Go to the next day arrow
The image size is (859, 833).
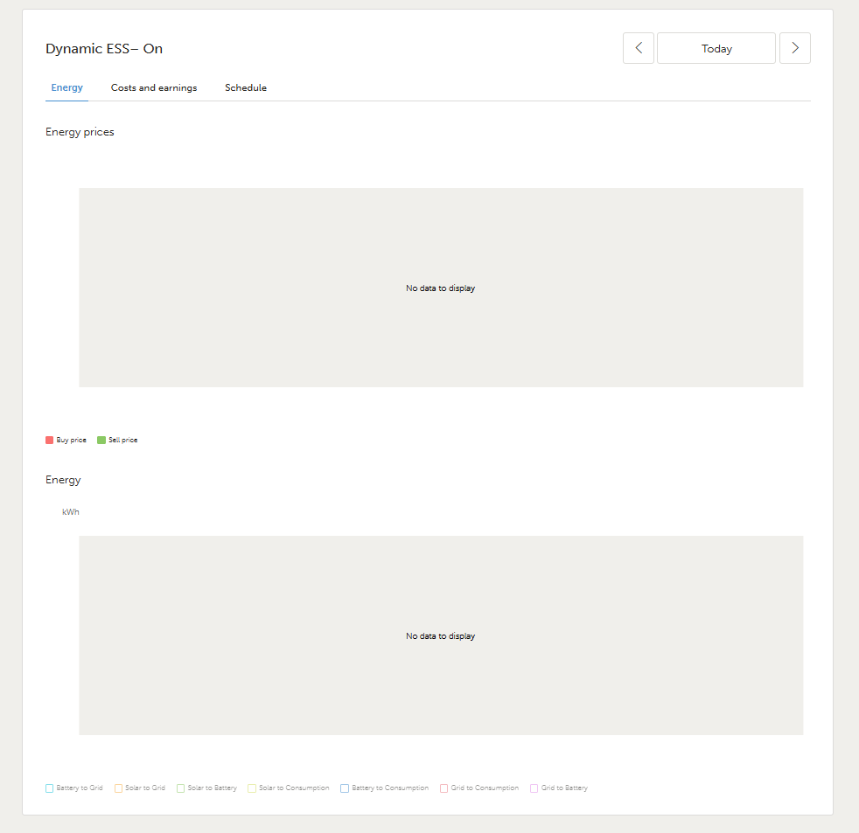794,49
